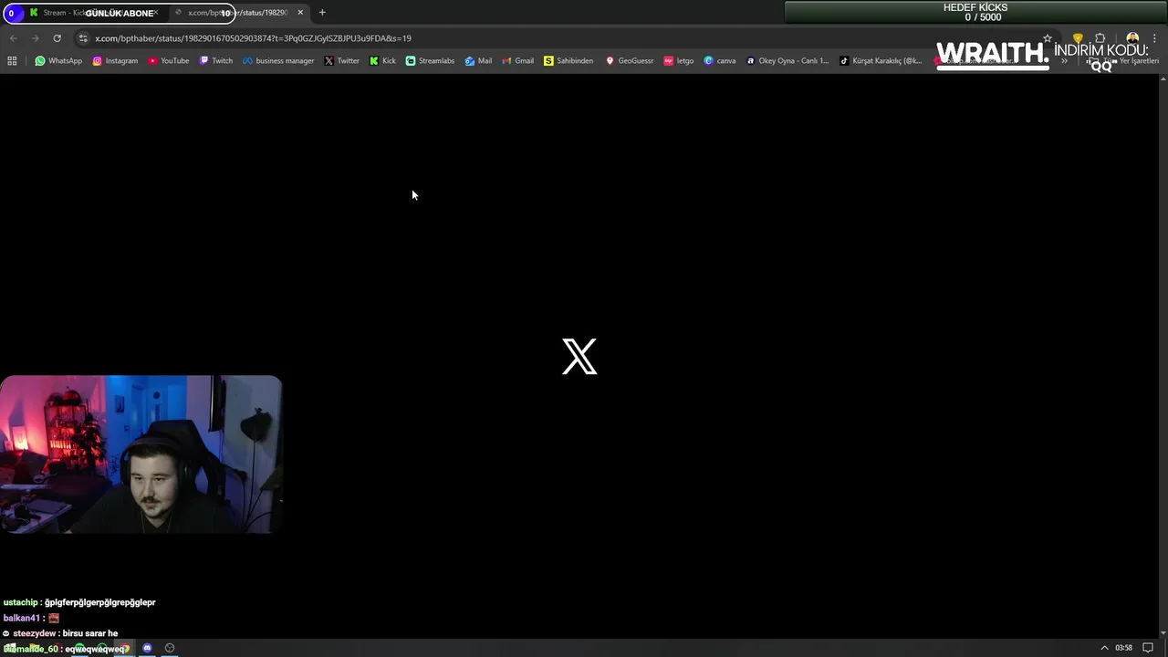
Task: Open the Kick bookmark
Action: [382, 61]
